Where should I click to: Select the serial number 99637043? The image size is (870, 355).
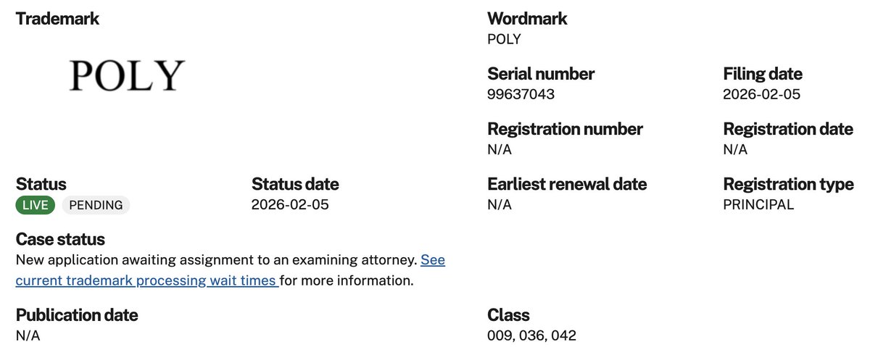[521, 94]
